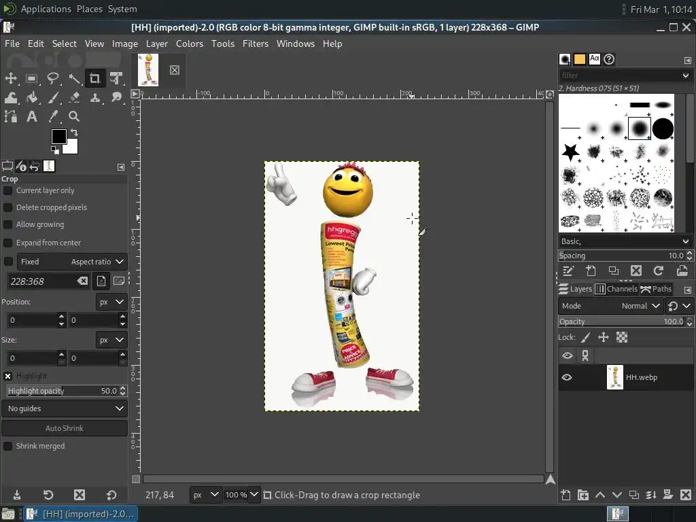Select the Move tool
The width and height of the screenshot is (696, 522).
(11, 79)
